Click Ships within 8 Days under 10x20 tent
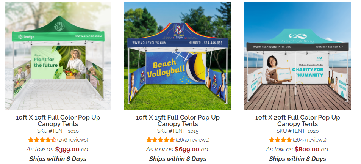This screenshot has height=164, width=361. 297,159
